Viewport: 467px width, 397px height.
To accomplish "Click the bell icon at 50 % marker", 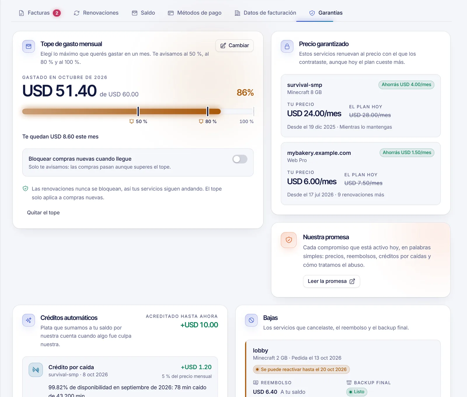I will (x=132, y=121).
